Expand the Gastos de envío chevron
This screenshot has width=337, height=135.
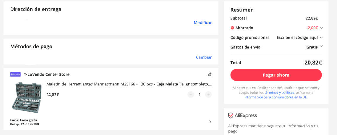(x=321, y=46)
